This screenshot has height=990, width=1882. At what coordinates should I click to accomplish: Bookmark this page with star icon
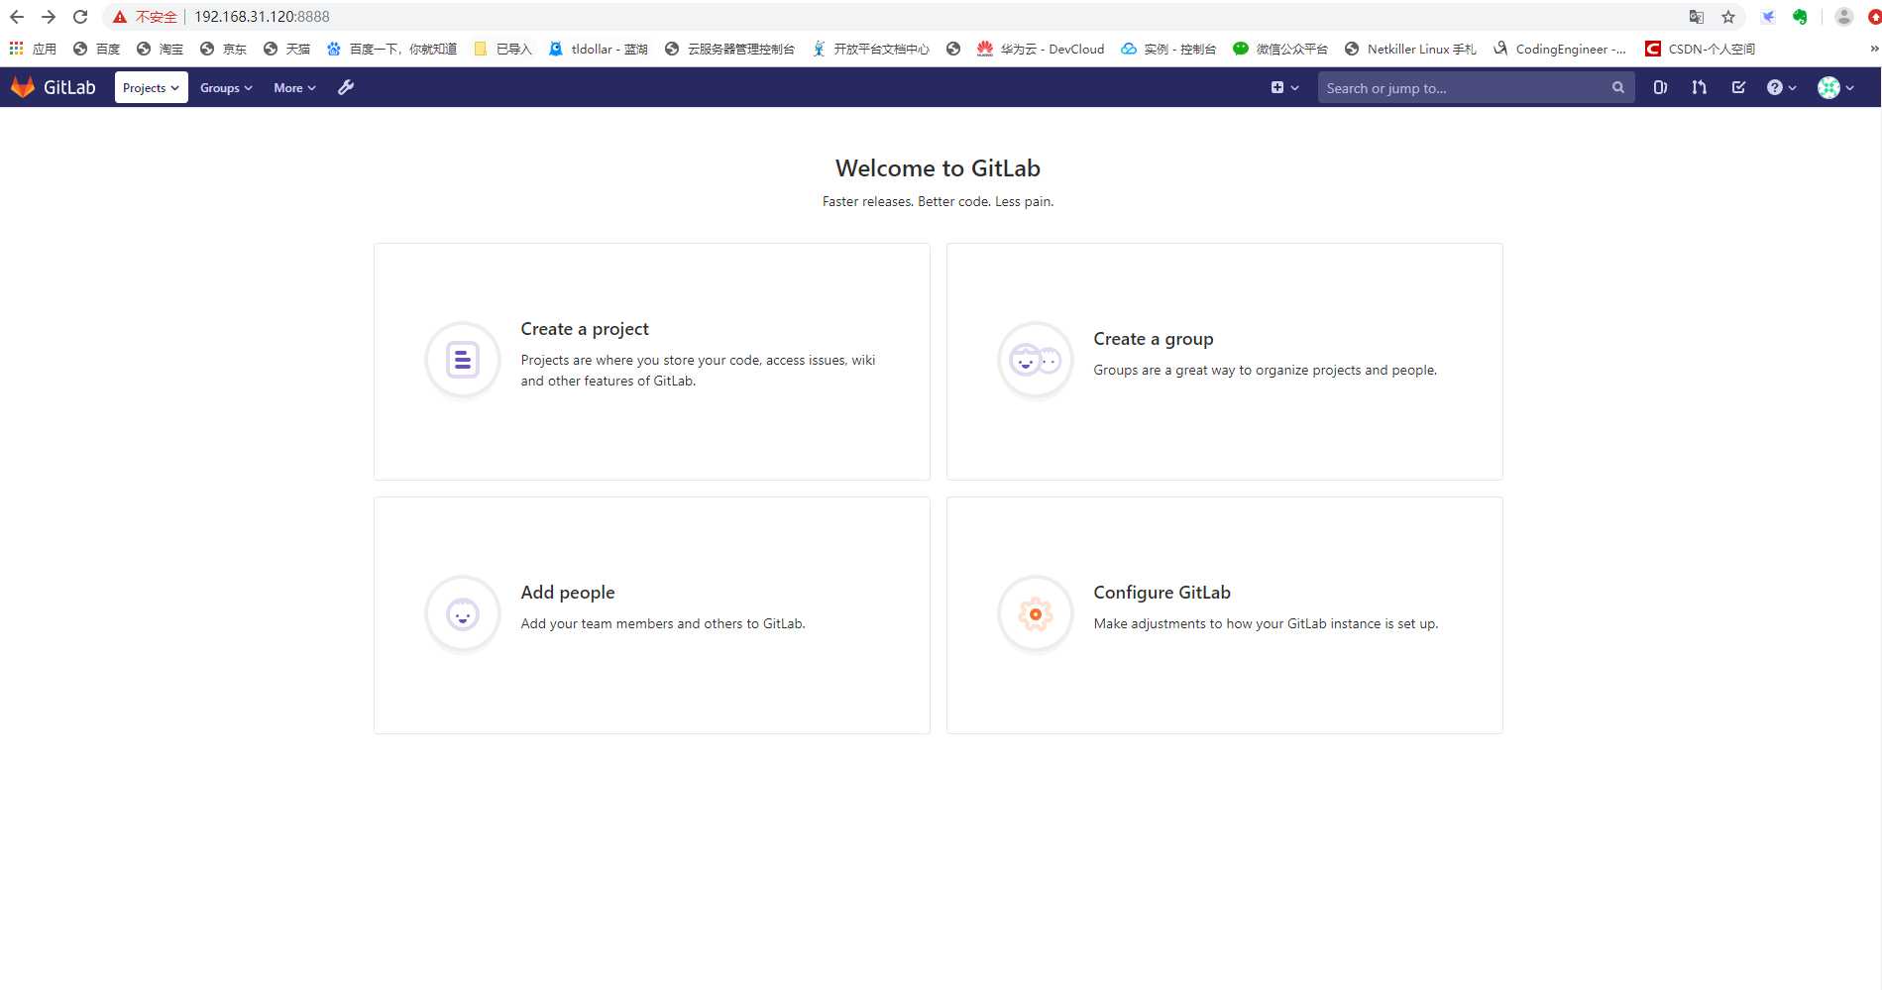[1728, 17]
